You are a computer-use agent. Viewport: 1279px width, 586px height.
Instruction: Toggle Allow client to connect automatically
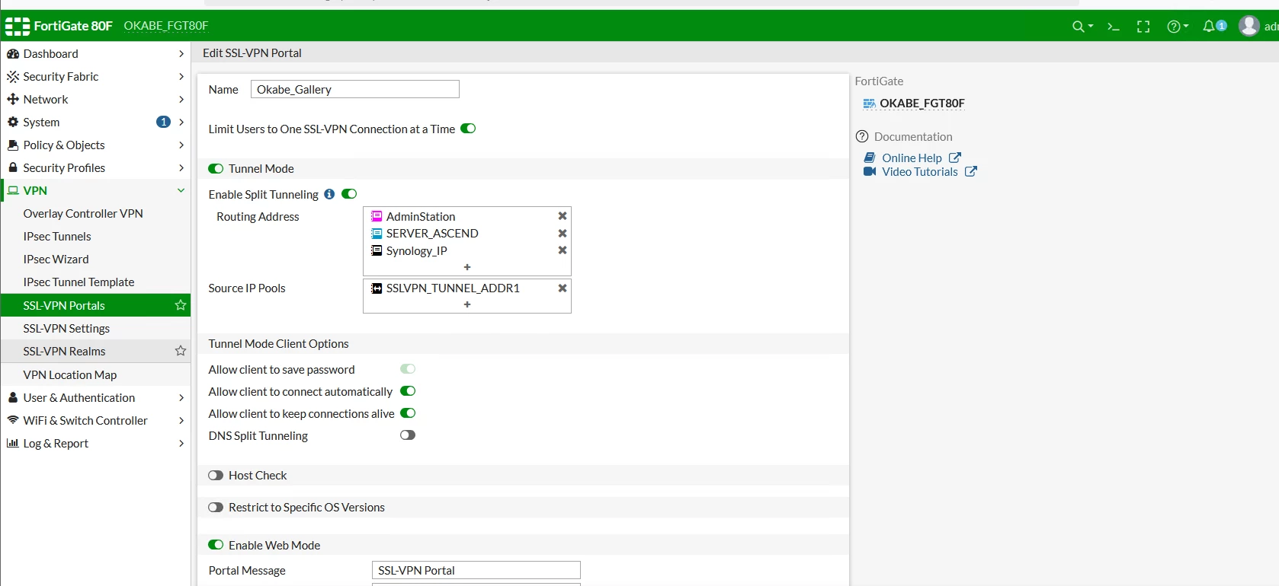click(408, 391)
